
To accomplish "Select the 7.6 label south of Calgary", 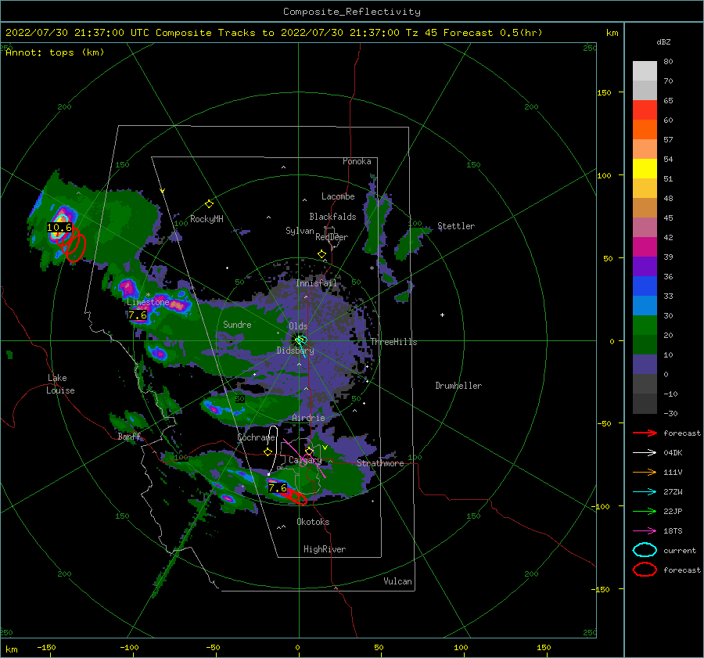I will coord(278,487).
